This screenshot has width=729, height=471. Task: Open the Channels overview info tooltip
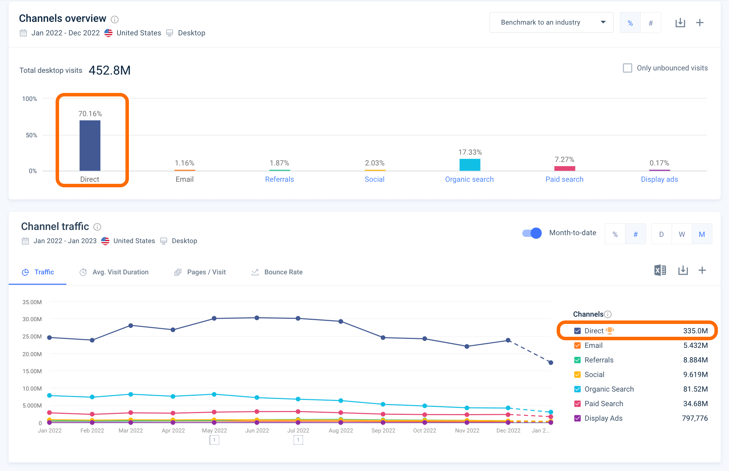(115, 19)
